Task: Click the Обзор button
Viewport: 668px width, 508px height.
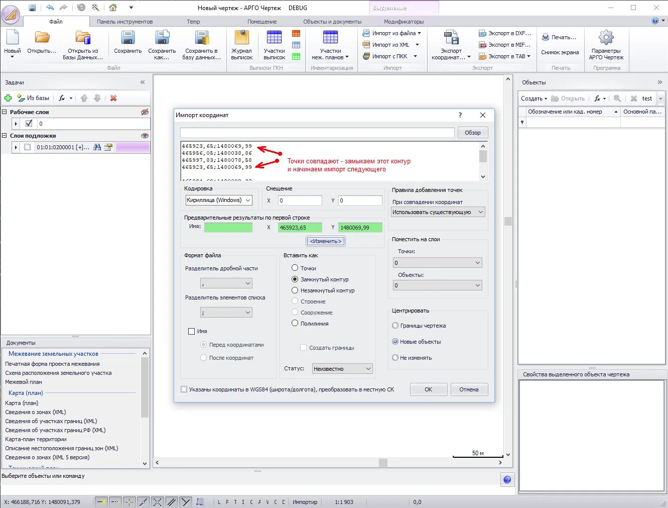Action: 472,133
